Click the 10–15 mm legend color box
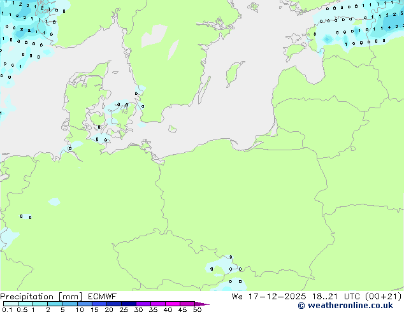 click(85, 304)
